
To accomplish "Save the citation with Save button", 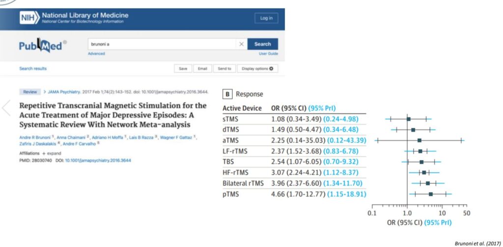I will (x=183, y=69).
